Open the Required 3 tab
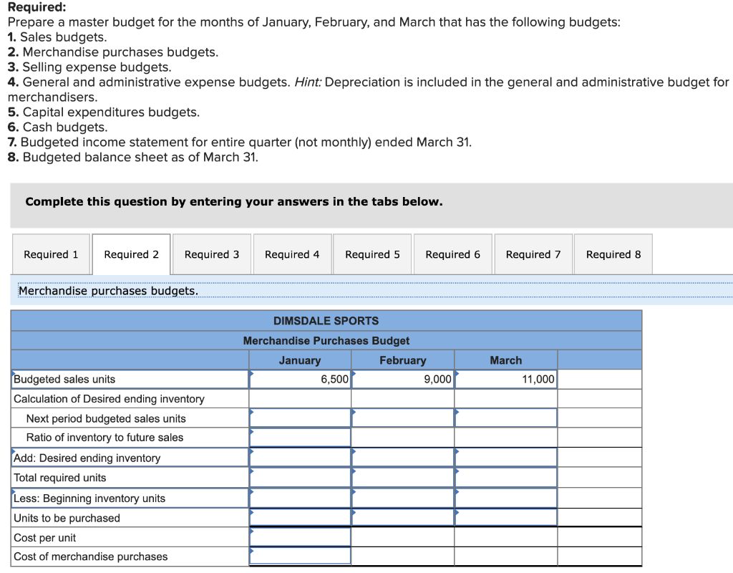 (x=211, y=254)
